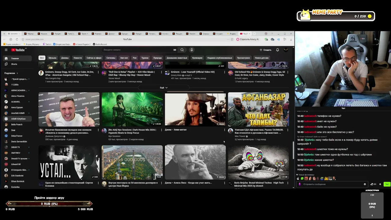
Task: Open the АФГАНБАЗАР video thumbnail
Action: [258, 109]
